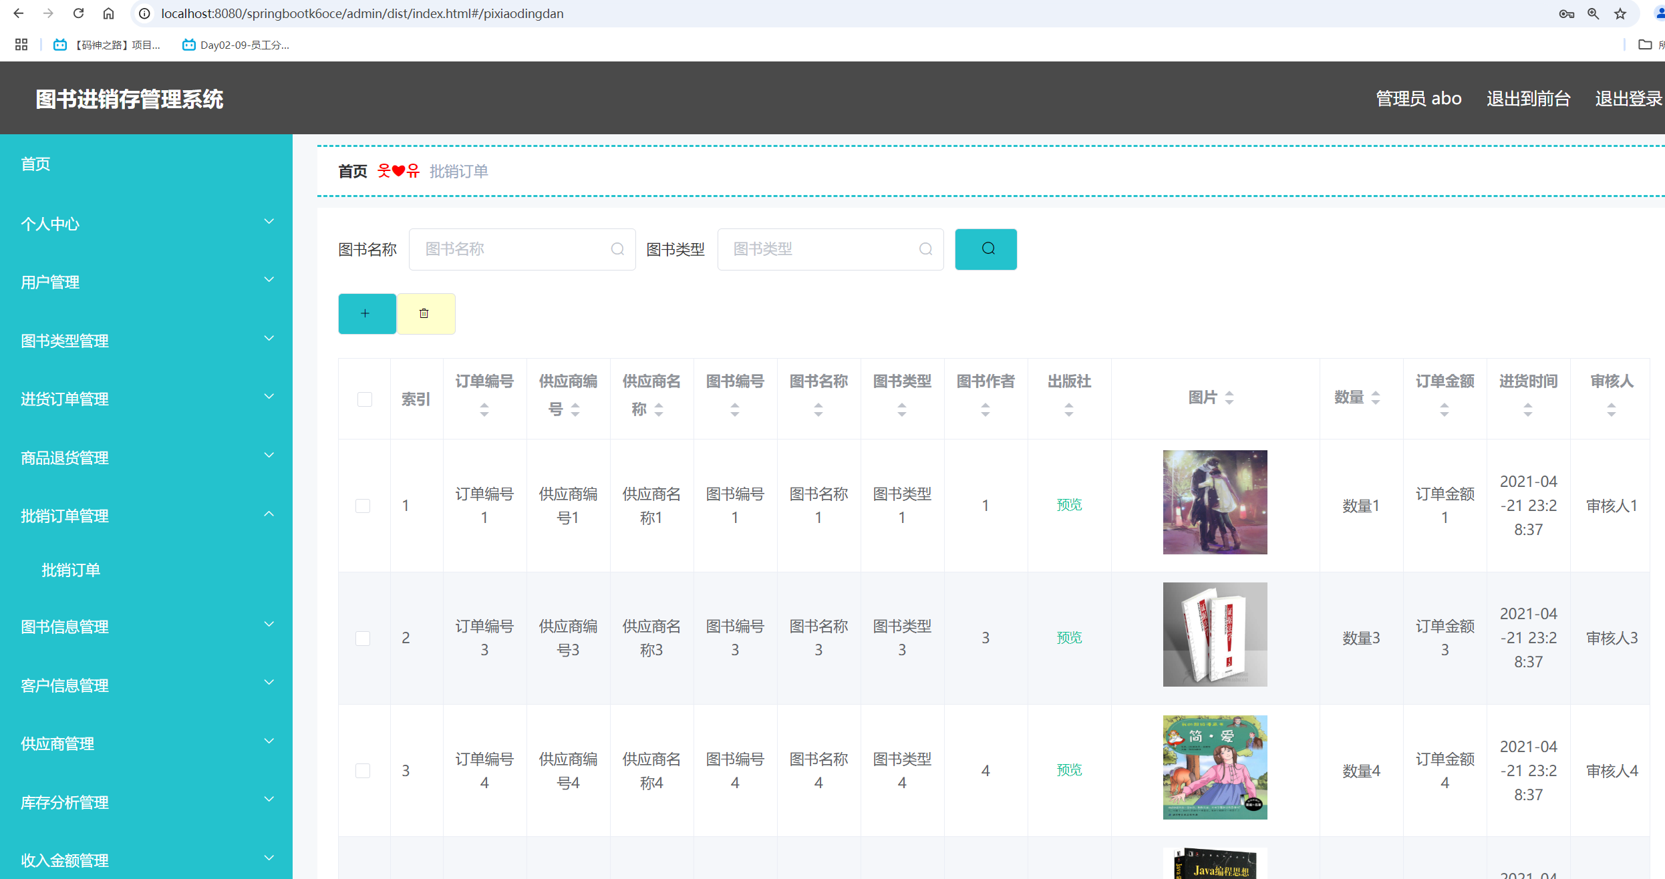
Task: Click the teal search button
Action: 986,249
